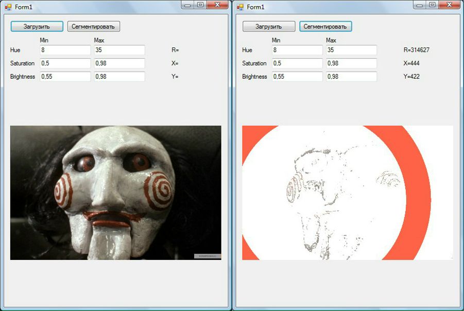Focus Hue Max field in right window
464x311 pixels.
click(352, 50)
